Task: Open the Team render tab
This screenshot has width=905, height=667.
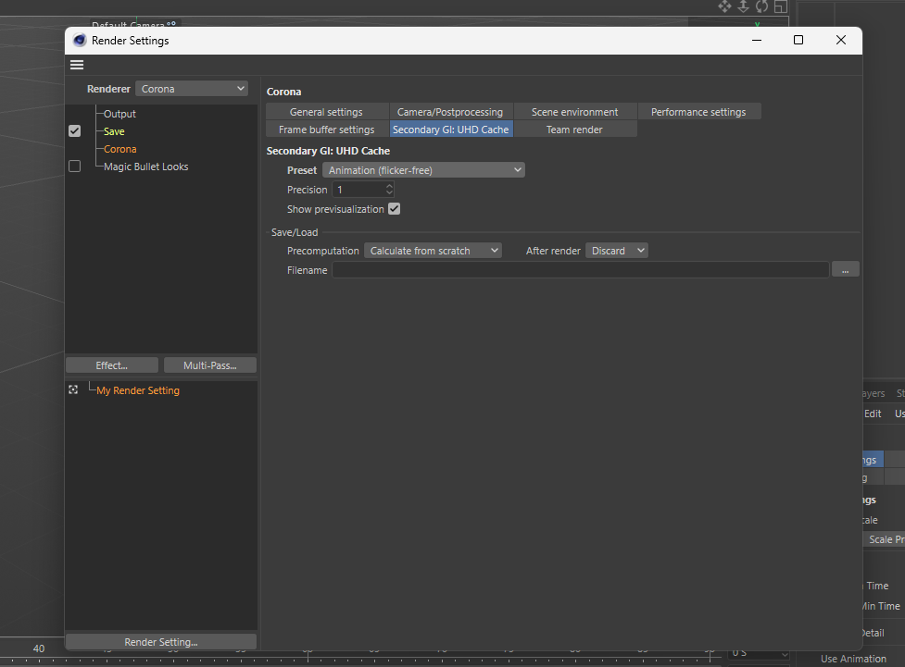Action: click(x=575, y=130)
